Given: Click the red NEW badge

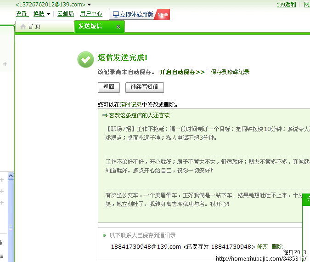Looking at the screenshot, I should pos(163,14).
